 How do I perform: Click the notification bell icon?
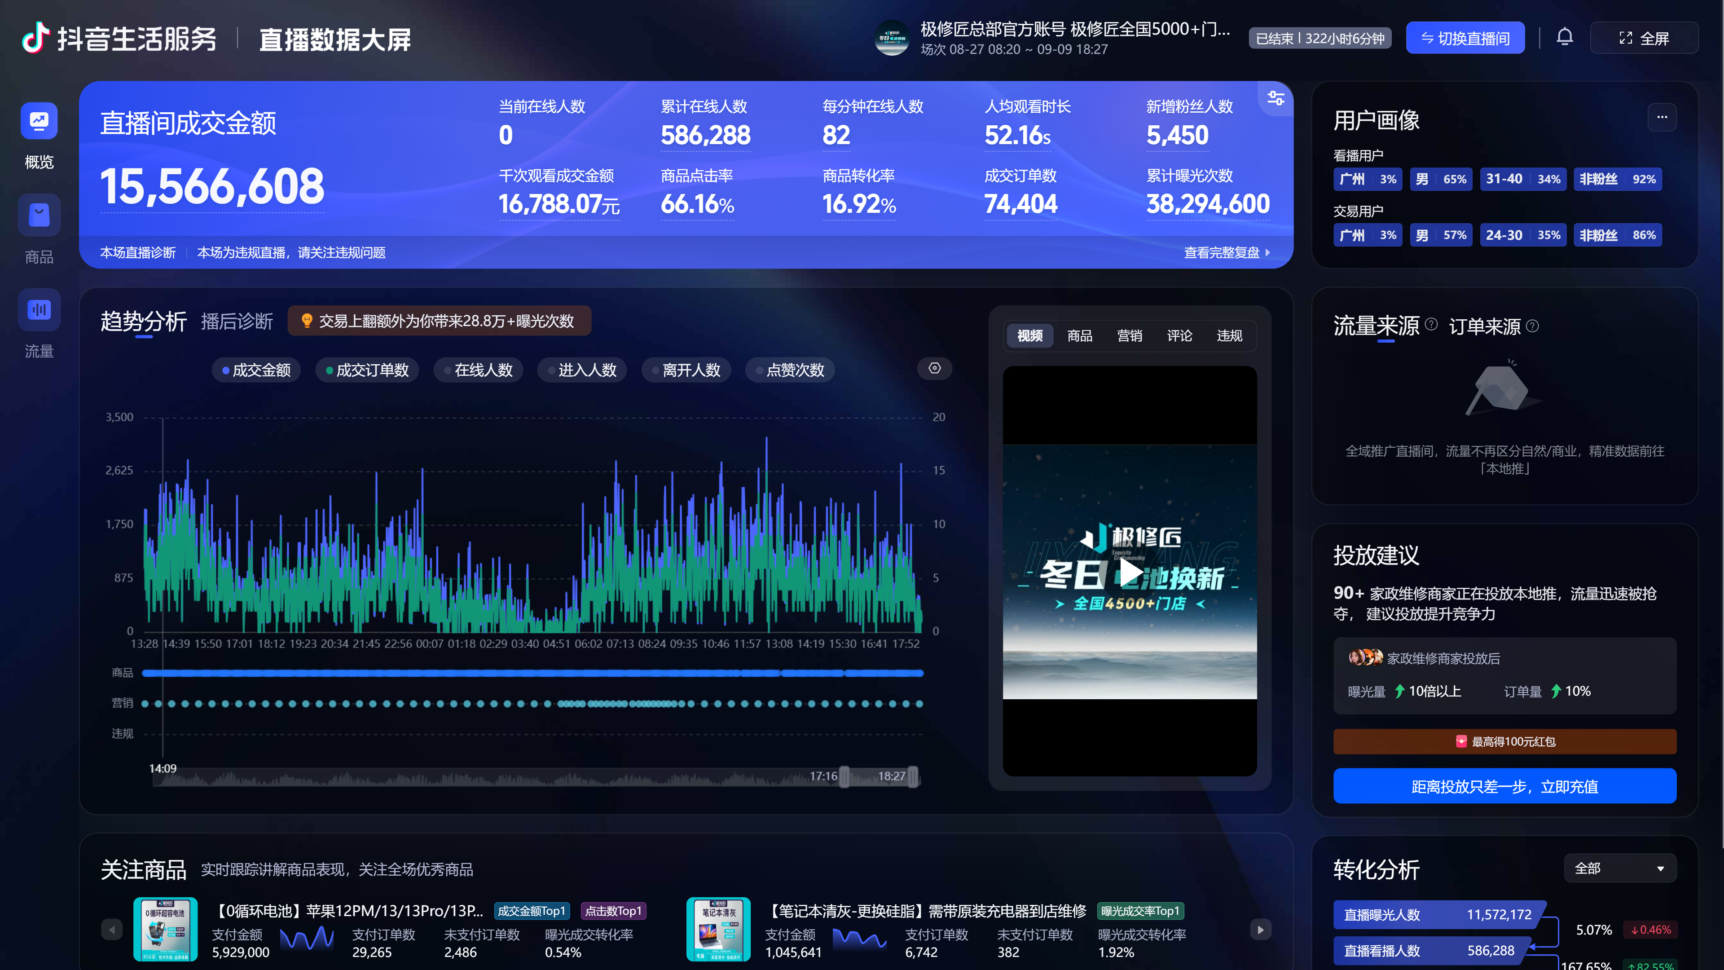(1565, 37)
